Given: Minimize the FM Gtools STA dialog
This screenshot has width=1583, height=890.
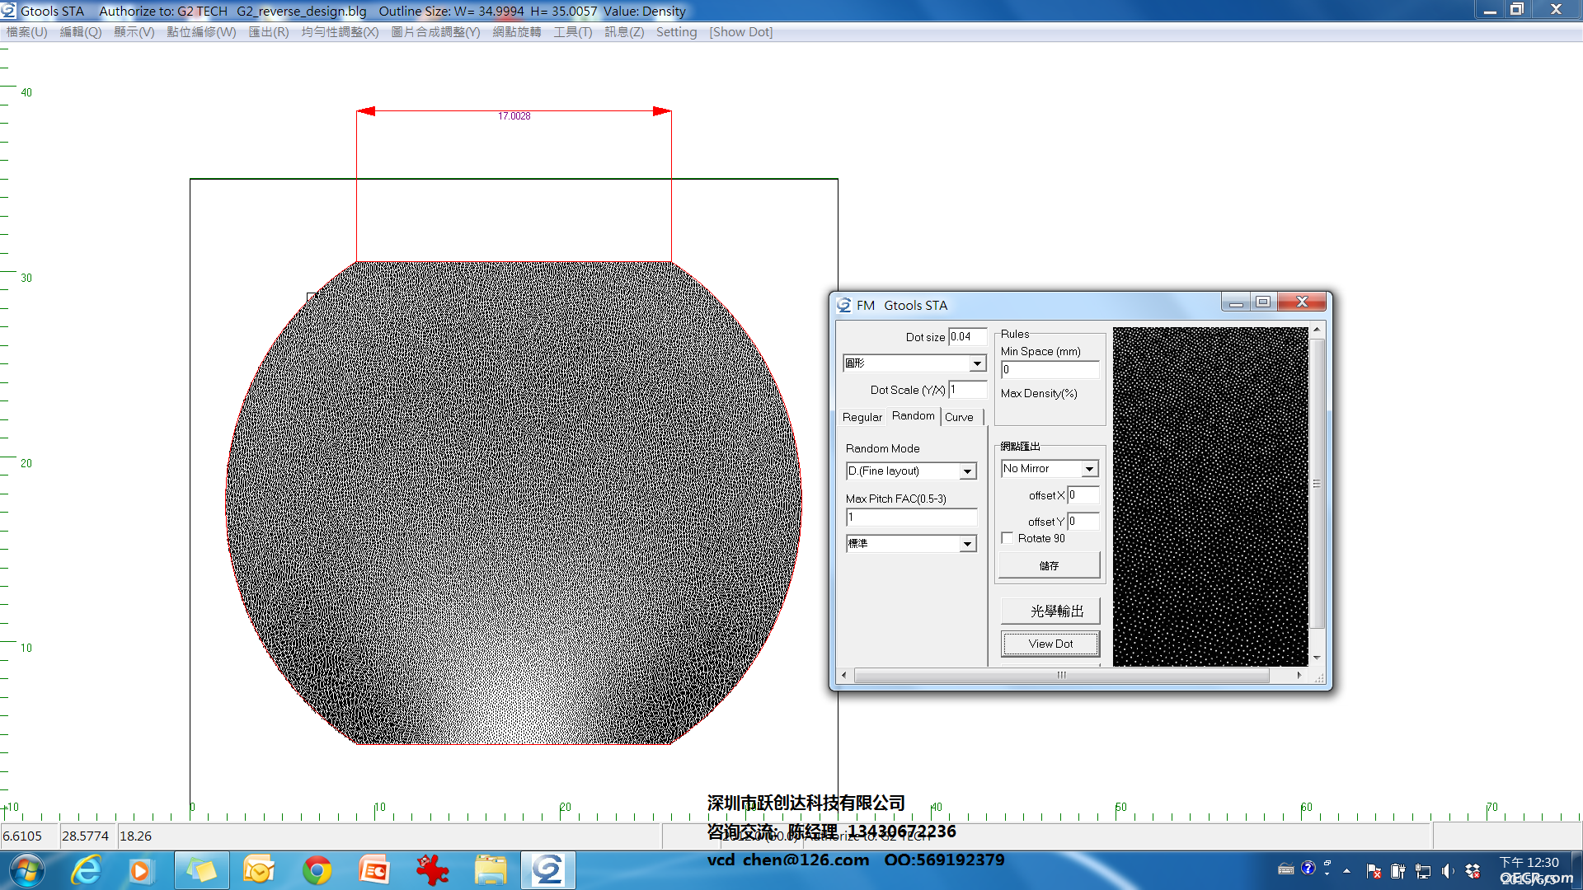Looking at the screenshot, I should (x=1236, y=302).
